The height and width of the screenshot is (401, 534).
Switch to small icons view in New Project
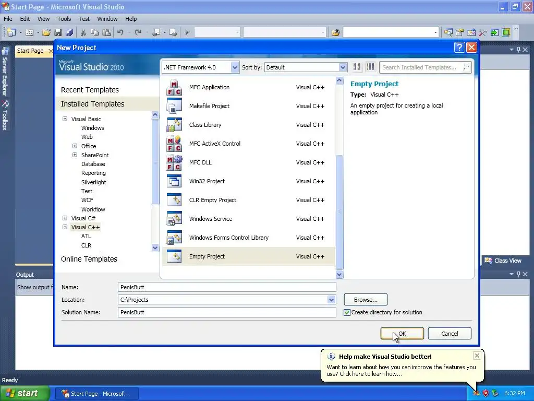357,67
